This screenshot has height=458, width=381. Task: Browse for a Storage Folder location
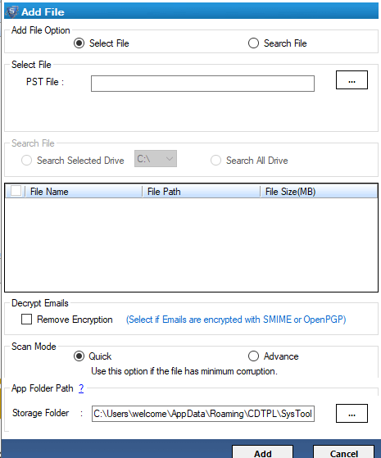352,413
